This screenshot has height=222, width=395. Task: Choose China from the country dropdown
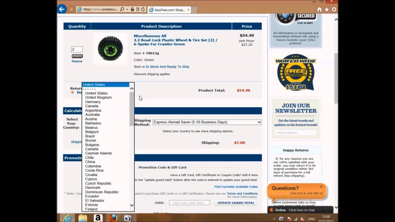(x=90, y=162)
